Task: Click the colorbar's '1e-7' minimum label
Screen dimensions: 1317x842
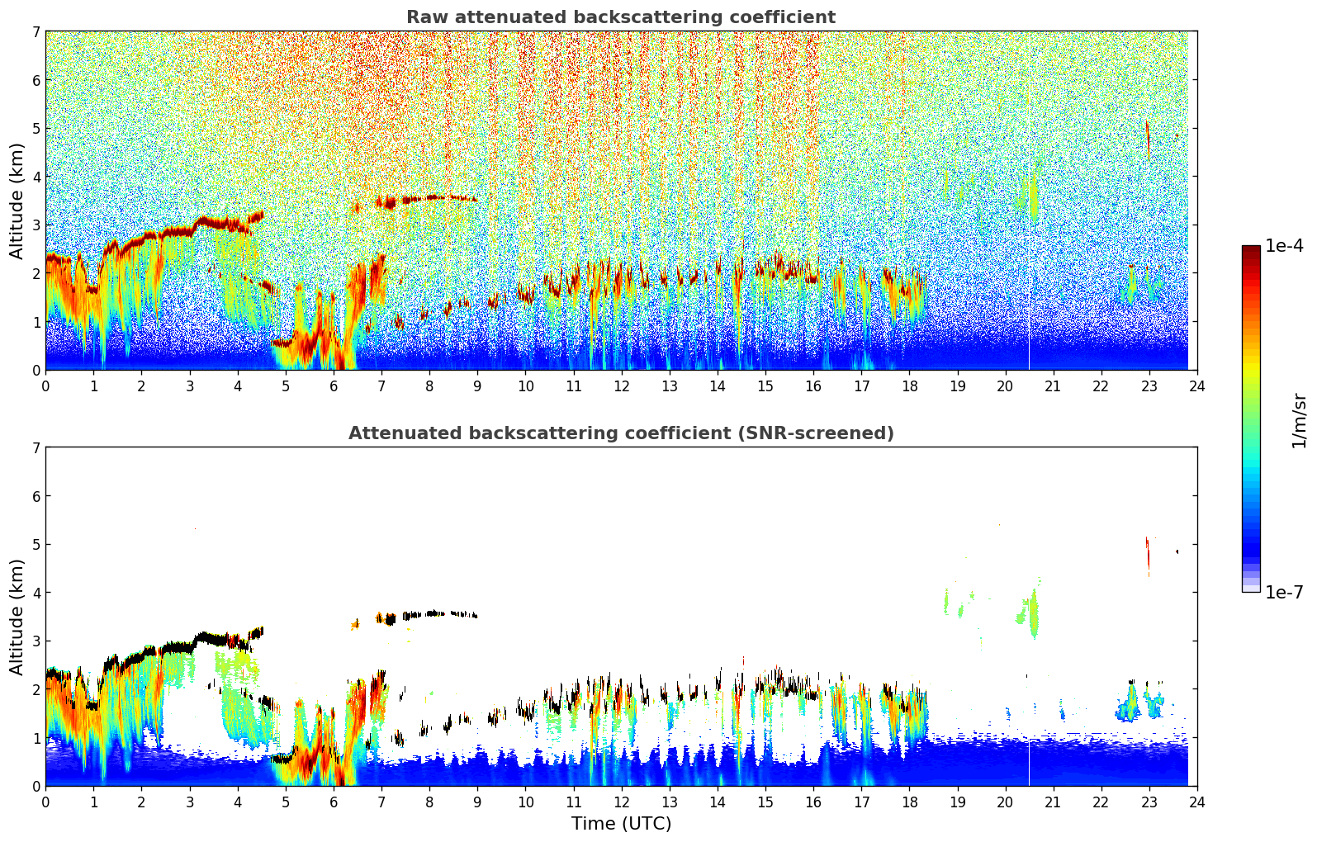Action: pos(1284,593)
